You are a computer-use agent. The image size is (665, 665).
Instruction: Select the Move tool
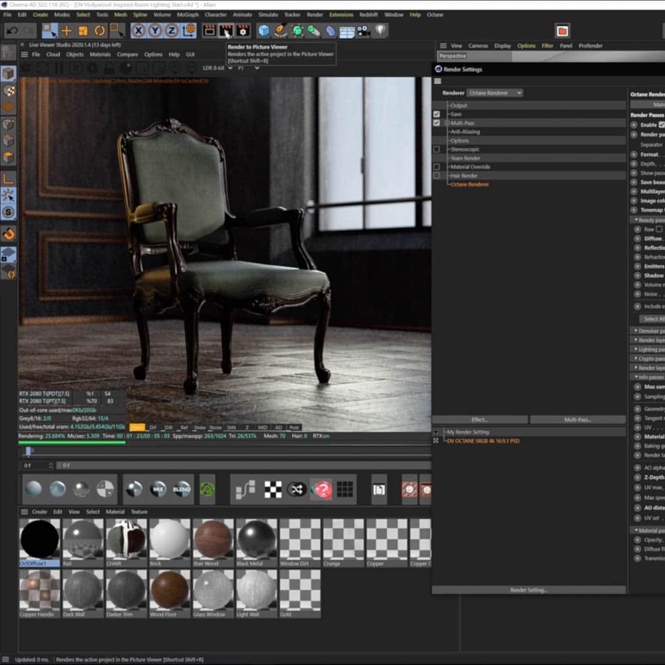click(66, 31)
